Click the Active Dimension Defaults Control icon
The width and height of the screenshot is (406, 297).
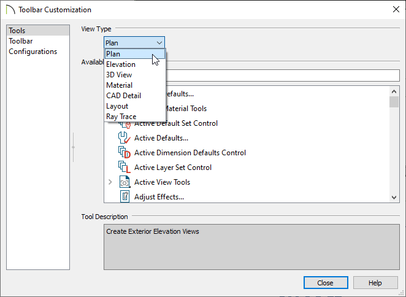124,153
